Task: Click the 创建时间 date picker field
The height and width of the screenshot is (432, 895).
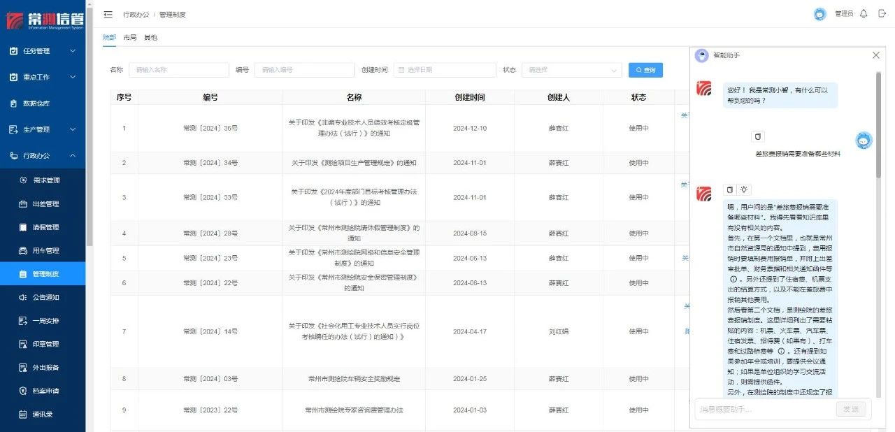Action: click(445, 70)
